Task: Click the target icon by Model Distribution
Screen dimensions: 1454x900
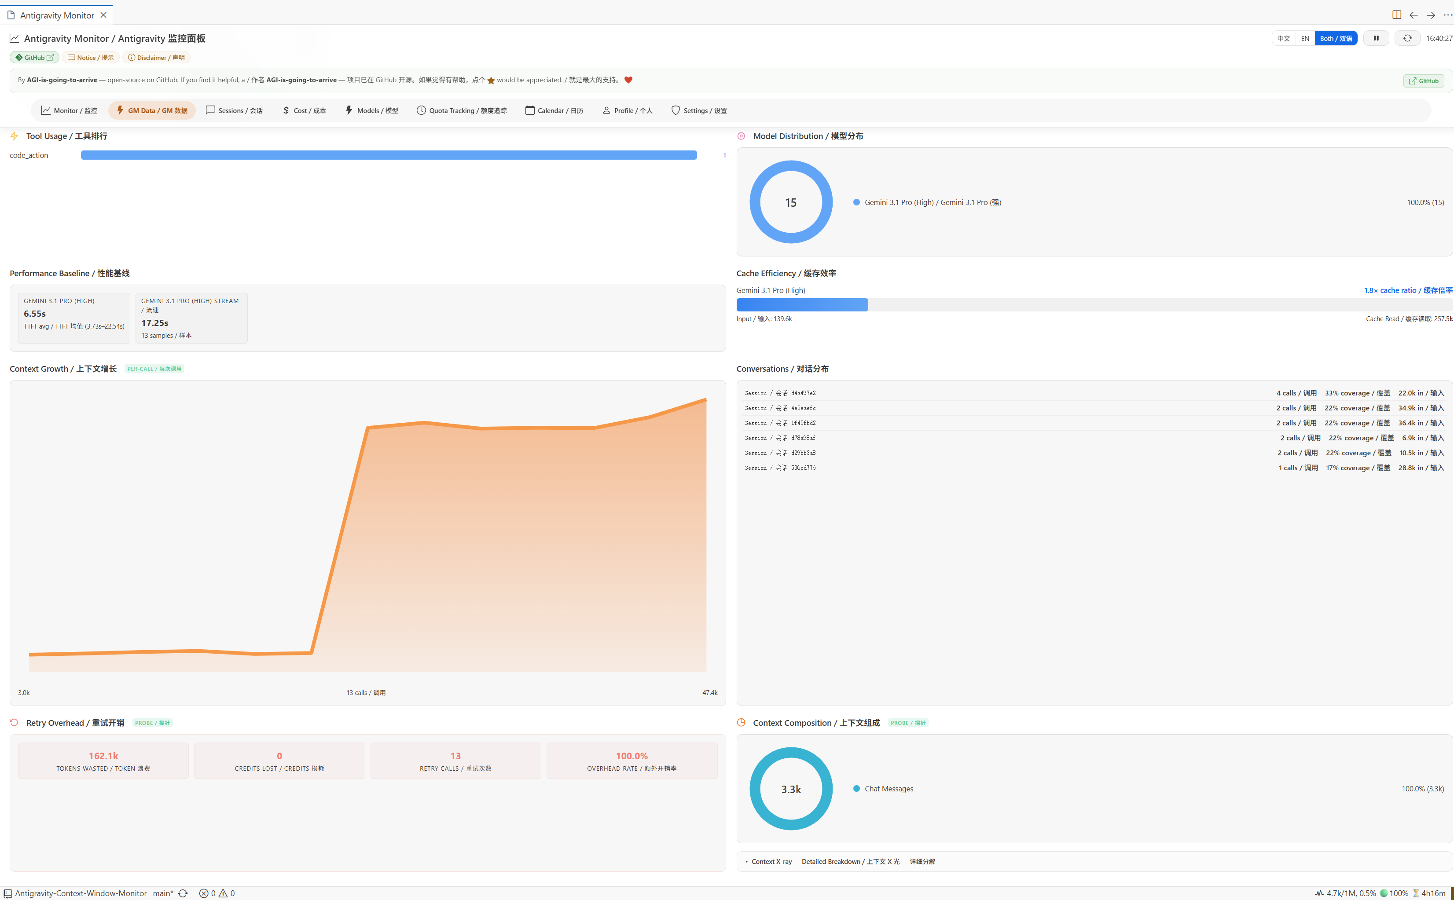Action: 741,136
